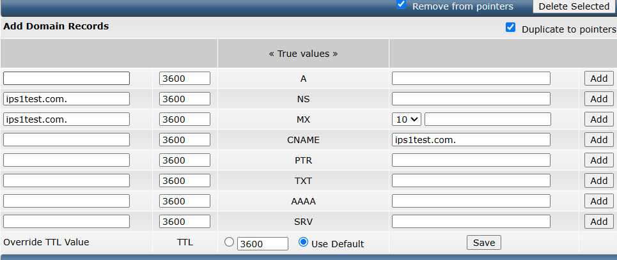Select the custom TTL override radio button

tap(229, 242)
